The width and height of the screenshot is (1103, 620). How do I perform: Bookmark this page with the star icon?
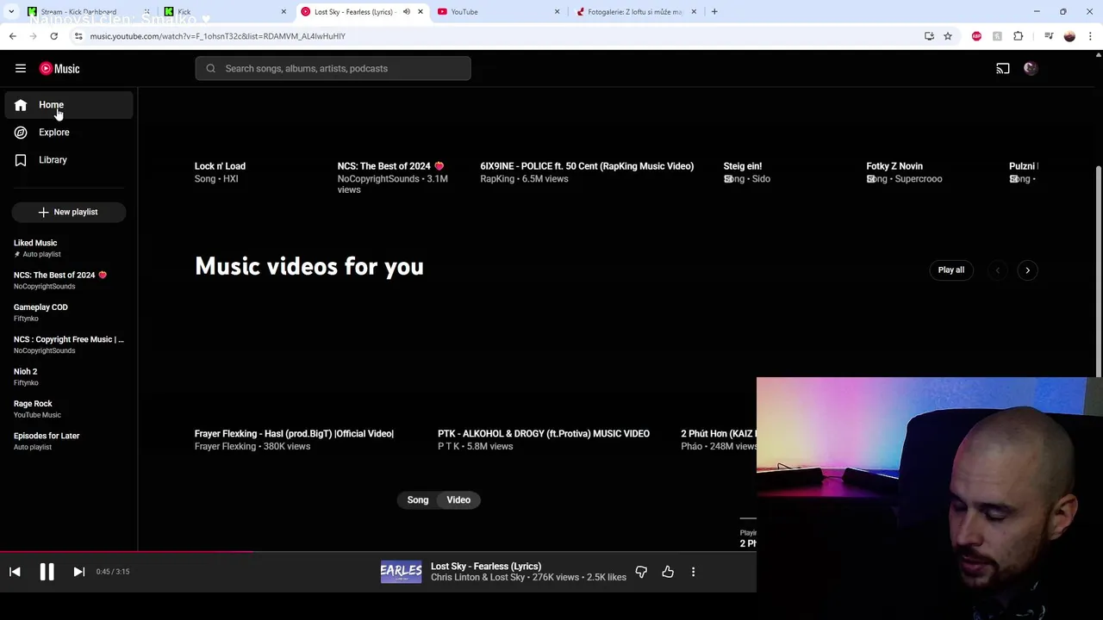click(948, 36)
